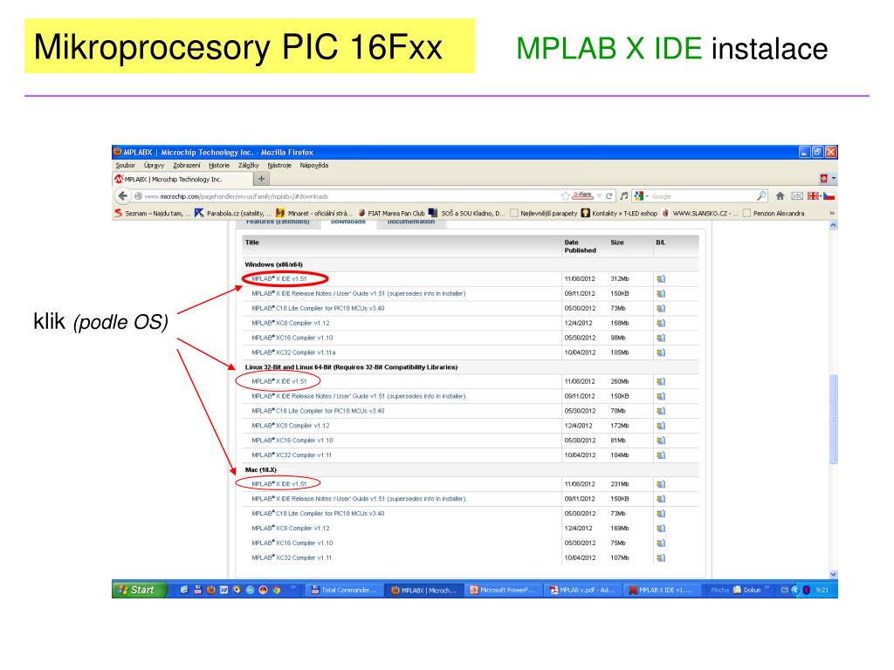Click download icon for Mac XC32 107Mb row
Image resolution: width=894 pixels, height=670 pixels.
[x=661, y=557]
